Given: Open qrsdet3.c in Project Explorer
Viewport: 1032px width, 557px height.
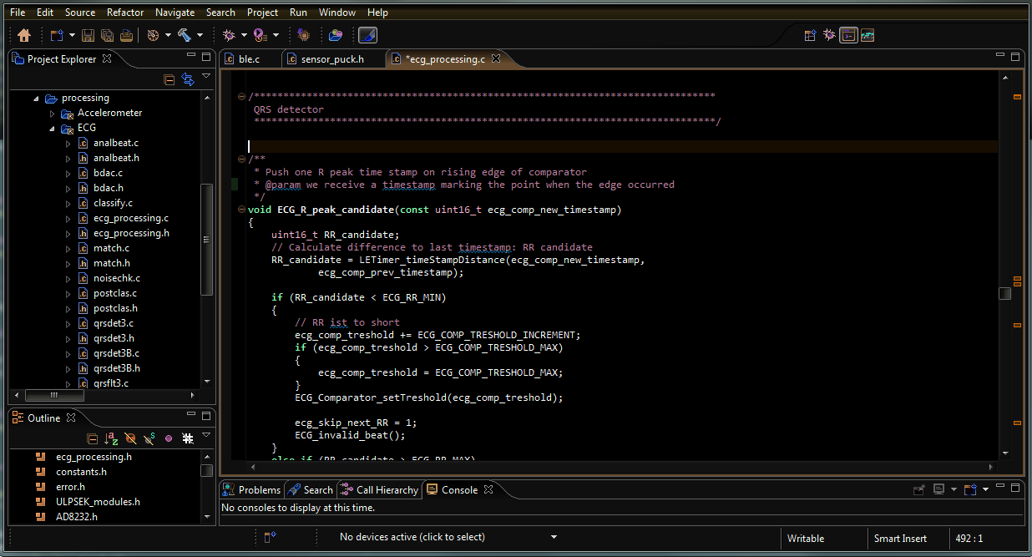Looking at the screenshot, I should coord(113,323).
